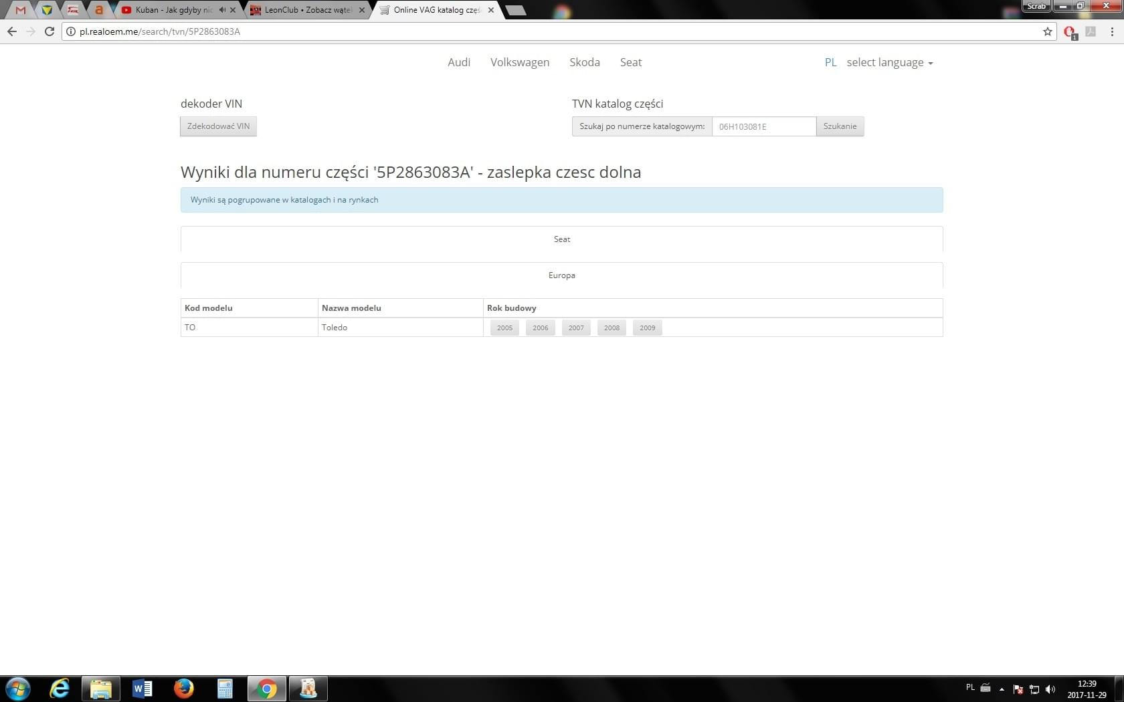This screenshot has width=1124, height=702.
Task: Open the volume speaker tray icon
Action: pos(1050,689)
